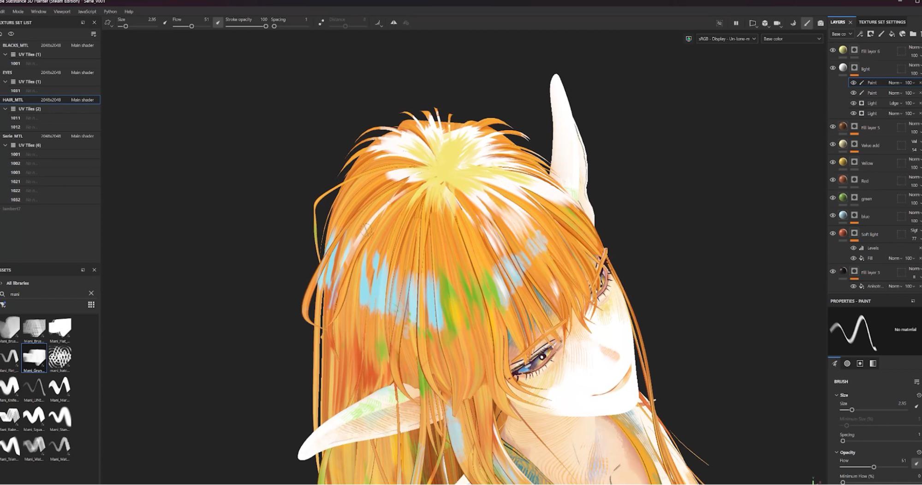
Task: Click the rendering Iray mode icon
Action: 793,23
